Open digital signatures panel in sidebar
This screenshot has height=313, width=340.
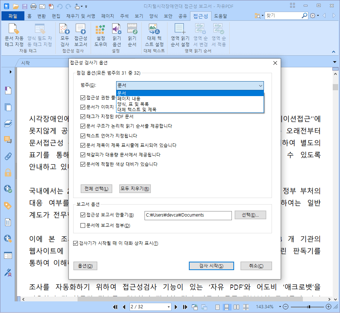pyautogui.click(x=8, y=273)
